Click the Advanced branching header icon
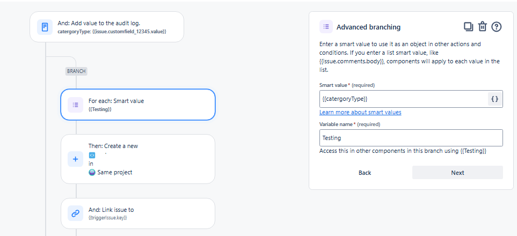Image resolution: width=517 pixels, height=236 pixels. point(325,27)
